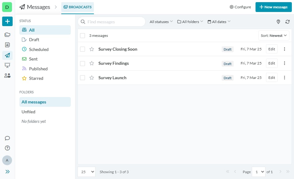Select the Published status filter
Viewport: 294px width, 179px height.
point(45,69)
